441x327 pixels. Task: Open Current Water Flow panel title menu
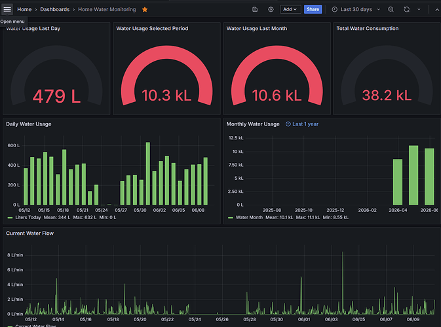(29, 233)
